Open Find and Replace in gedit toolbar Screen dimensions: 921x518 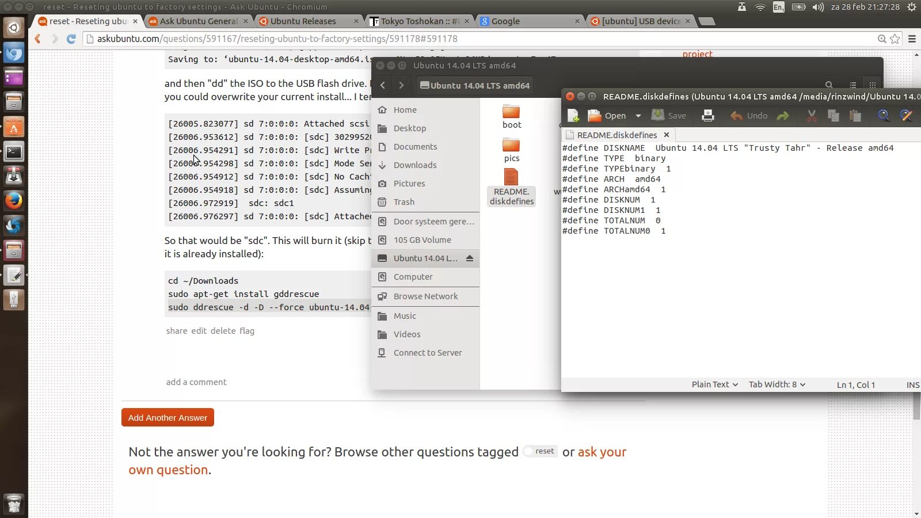point(906,116)
